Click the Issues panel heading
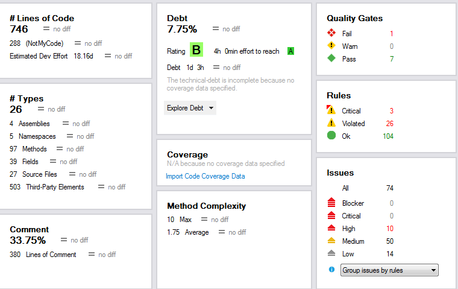This screenshot has height=289, width=458. click(x=340, y=173)
